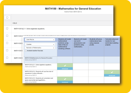Click column header 'Students will model mathematical problems using state-of-the-art'
This screenshot has height=93, width=131.
tap(65, 47)
